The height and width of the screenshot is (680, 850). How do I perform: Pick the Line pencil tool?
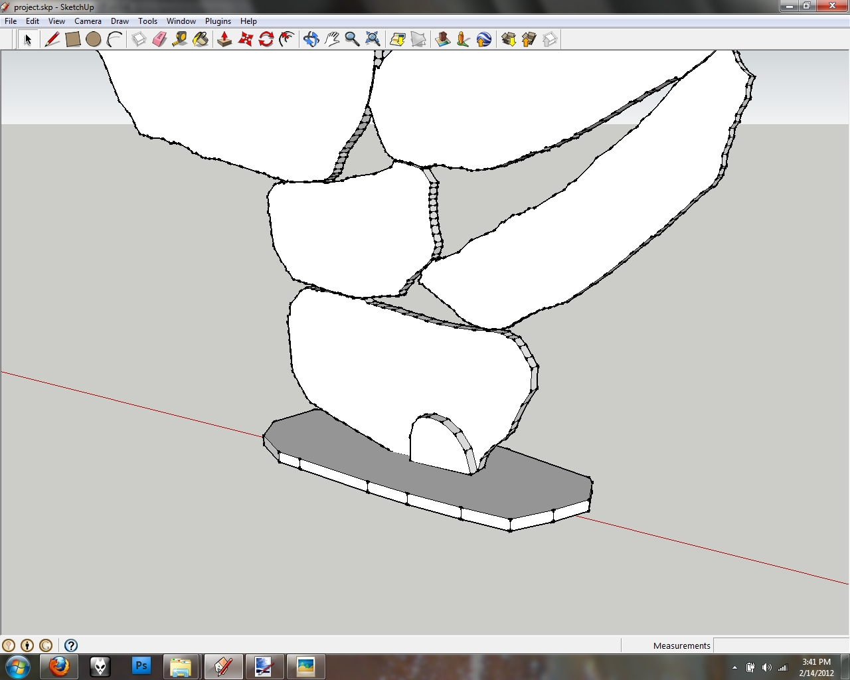(x=52, y=40)
